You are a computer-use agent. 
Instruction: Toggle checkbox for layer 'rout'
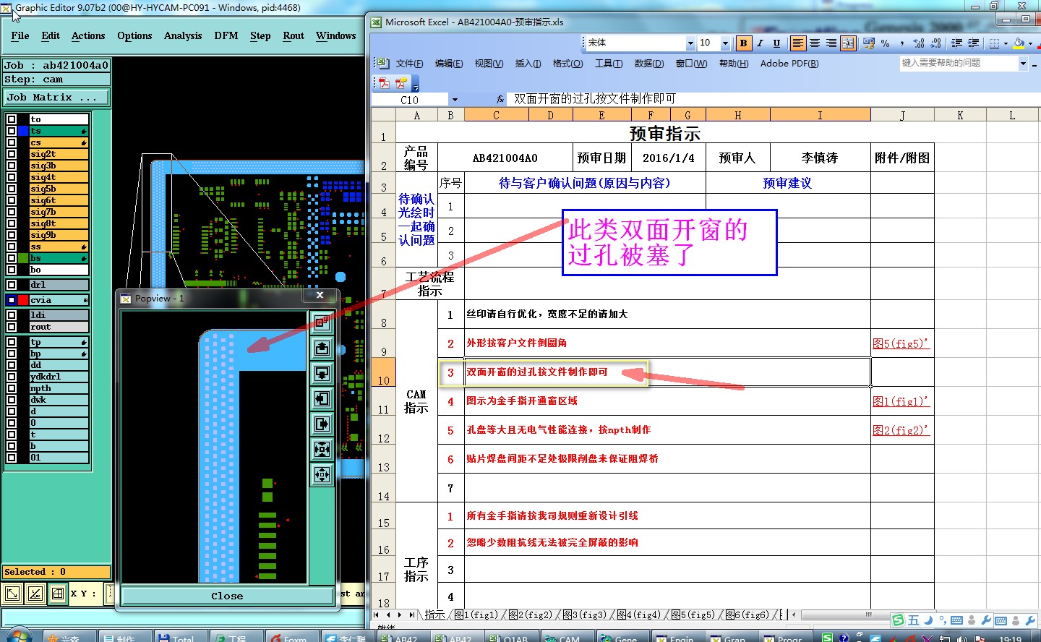click(x=12, y=327)
